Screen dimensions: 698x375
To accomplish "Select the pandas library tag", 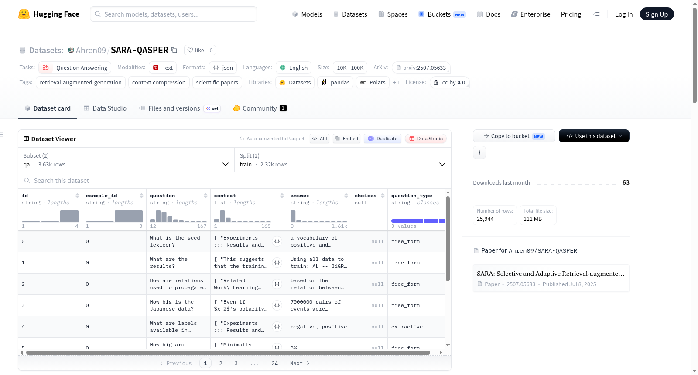I will [335, 82].
